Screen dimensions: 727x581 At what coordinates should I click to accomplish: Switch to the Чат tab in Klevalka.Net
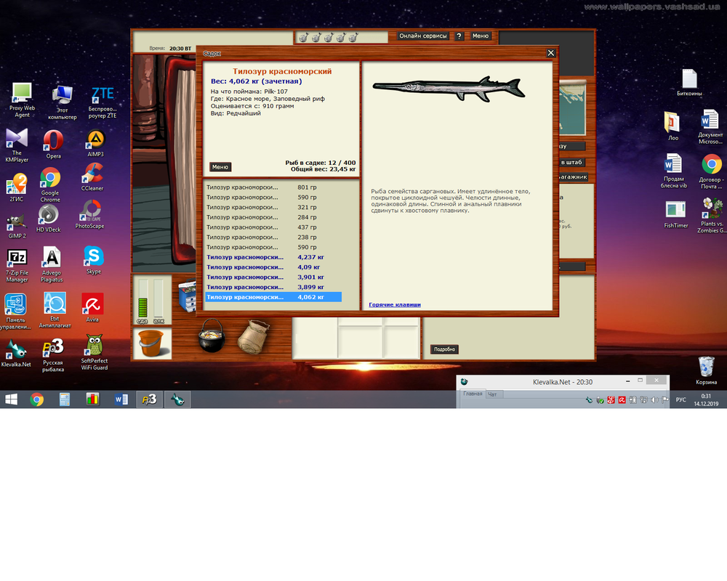click(494, 394)
